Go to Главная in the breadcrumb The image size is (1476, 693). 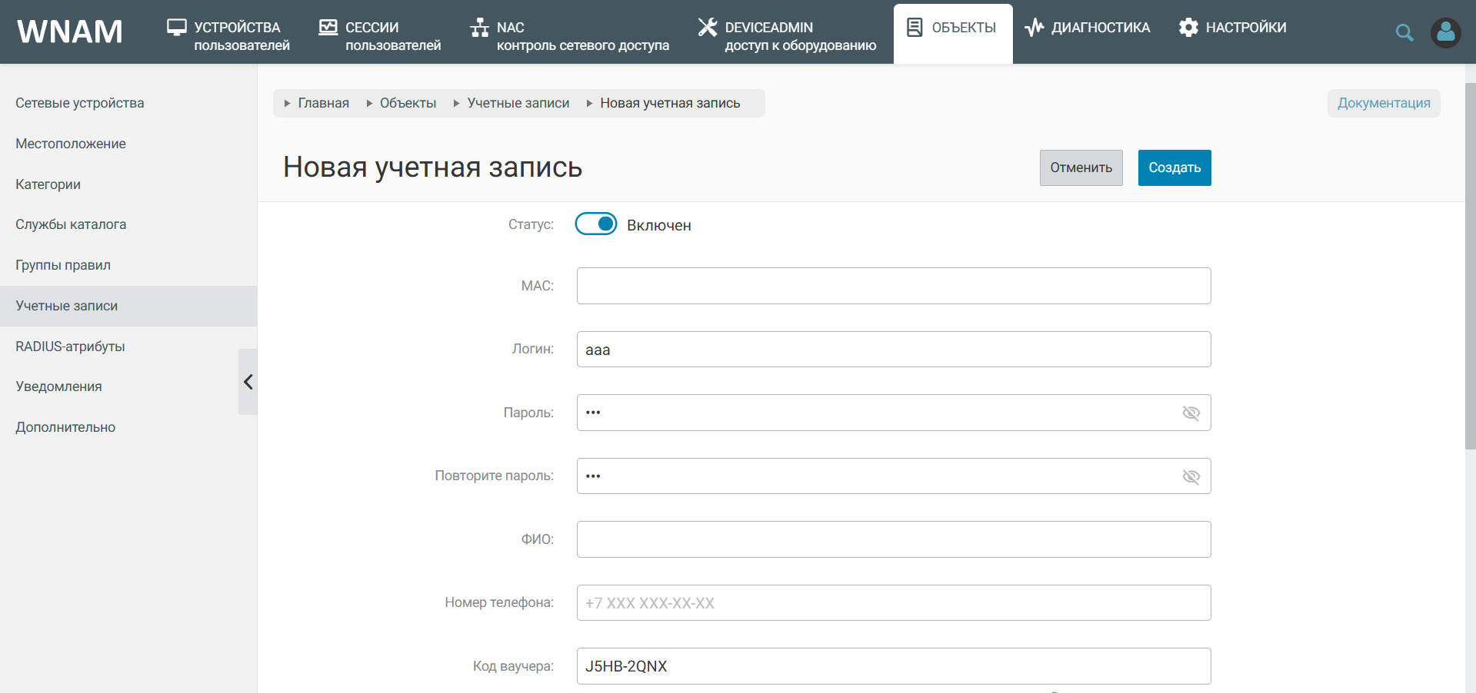pyautogui.click(x=324, y=103)
